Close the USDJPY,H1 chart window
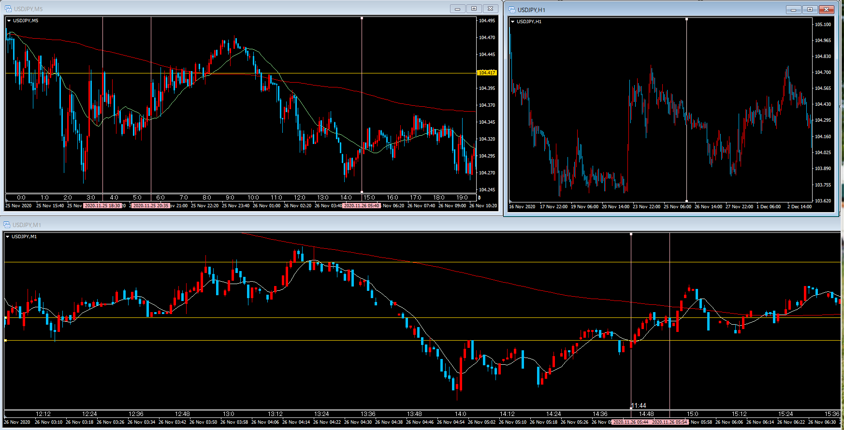This screenshot has width=844, height=430. click(826, 10)
